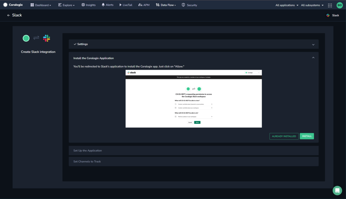Click the Dashboard grid icon
This screenshot has height=199, width=346.
click(32, 5)
